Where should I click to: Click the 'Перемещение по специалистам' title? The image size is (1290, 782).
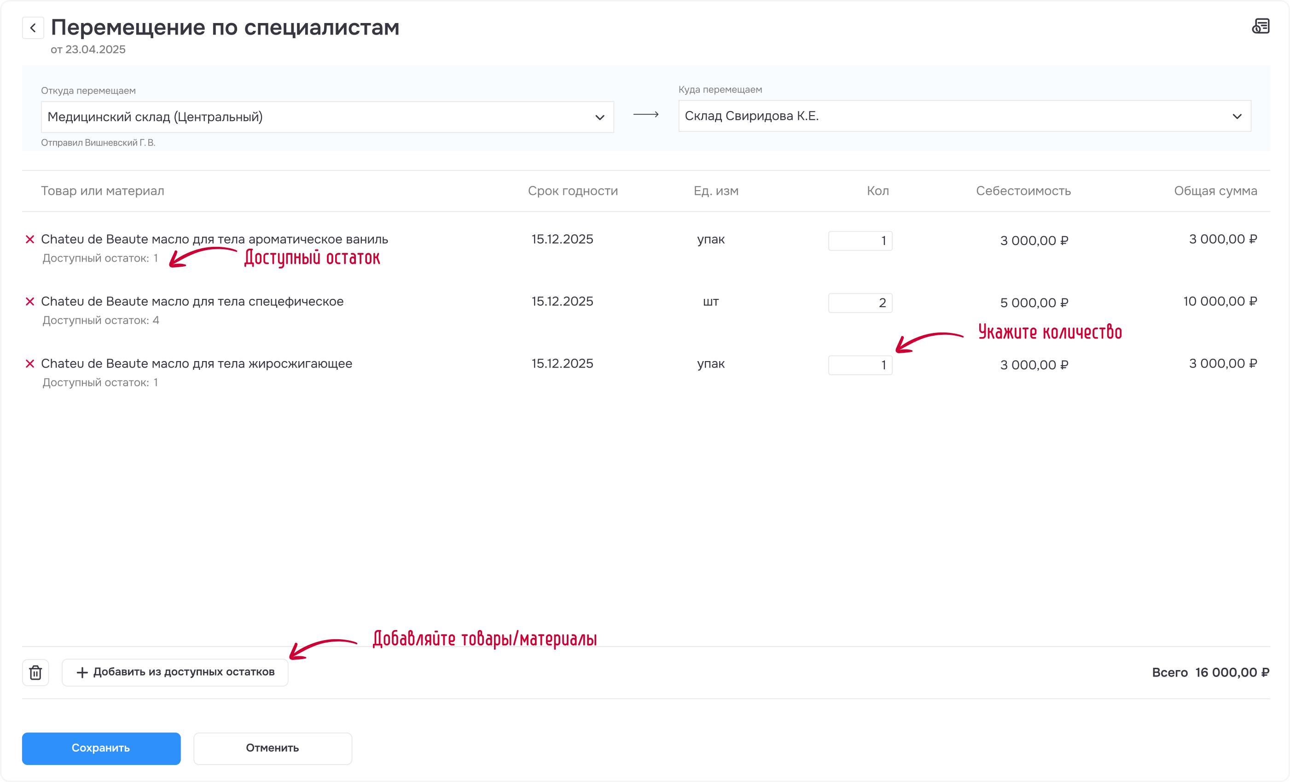[225, 27]
